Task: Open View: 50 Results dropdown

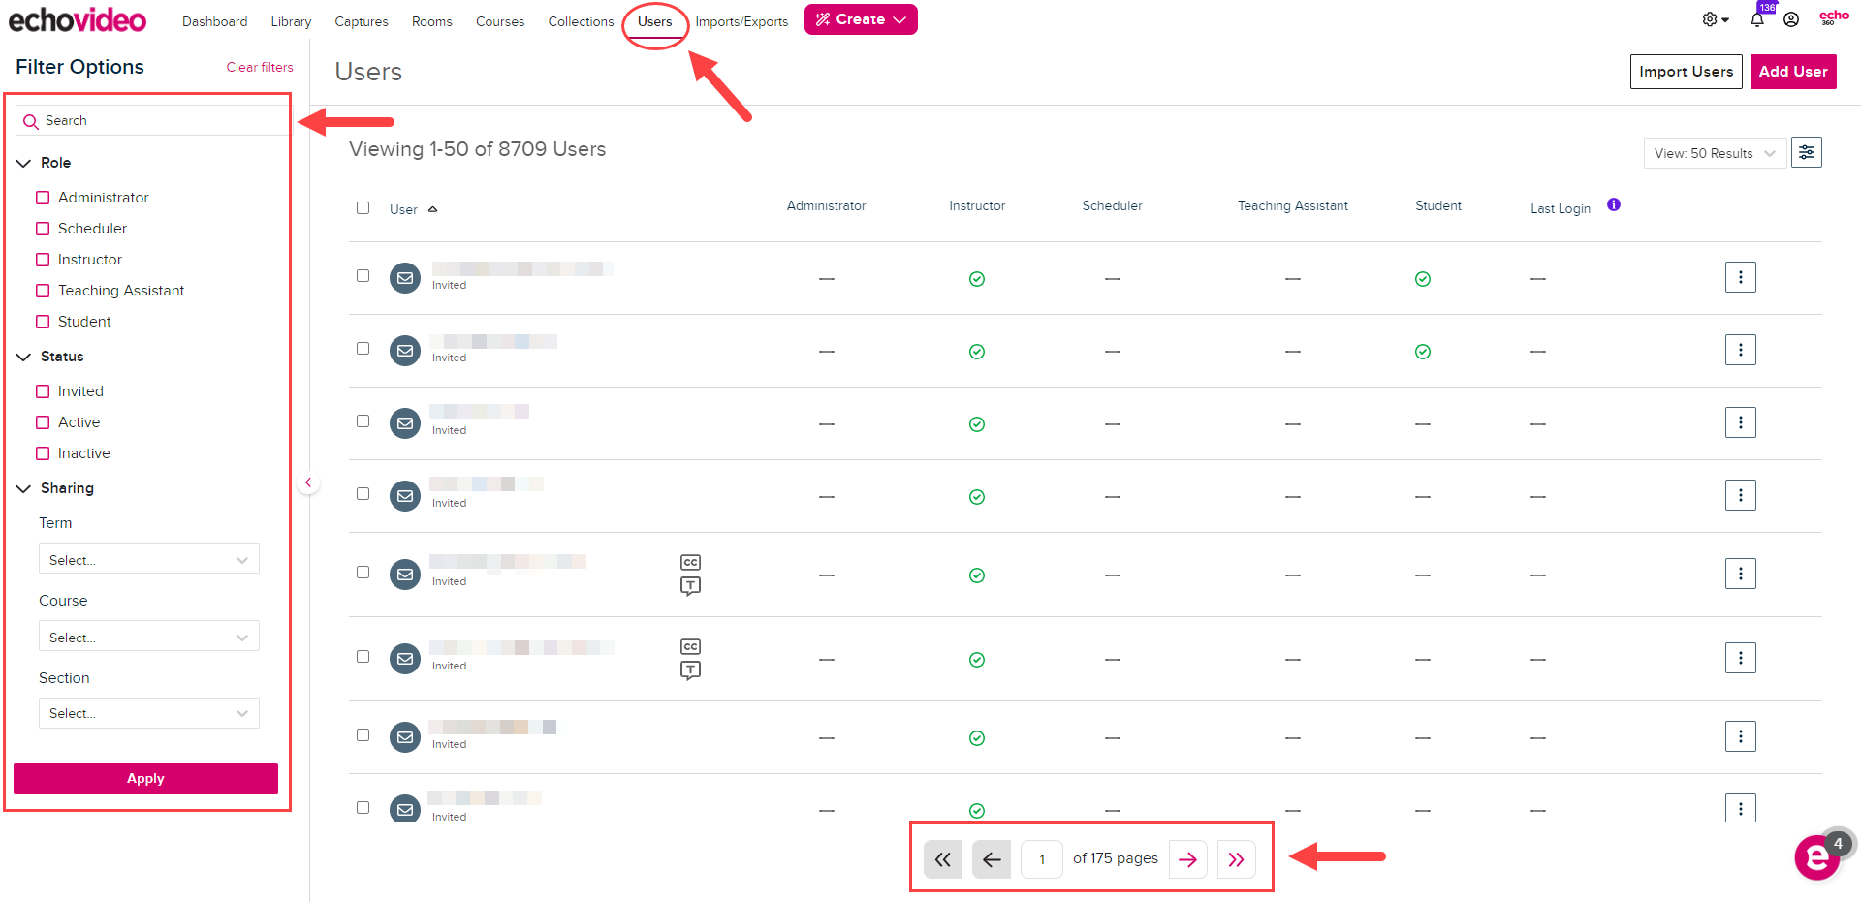Action: (1715, 153)
